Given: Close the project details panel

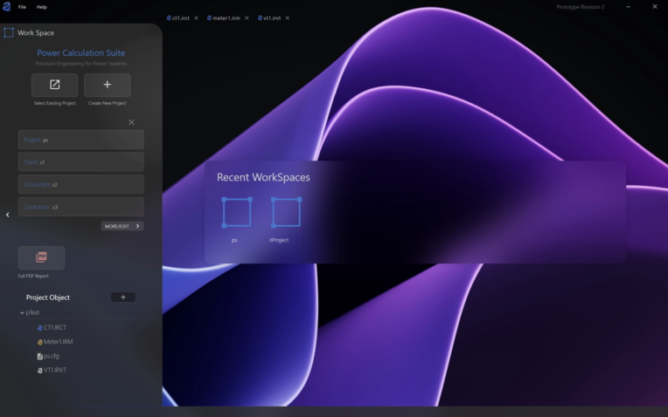Looking at the screenshot, I should click(131, 122).
